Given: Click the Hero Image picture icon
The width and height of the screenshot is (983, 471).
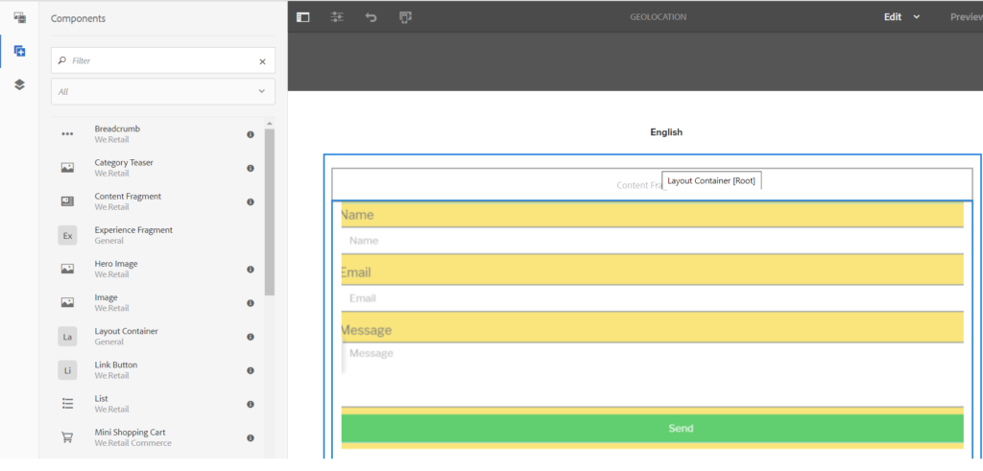Looking at the screenshot, I should 68,270.
